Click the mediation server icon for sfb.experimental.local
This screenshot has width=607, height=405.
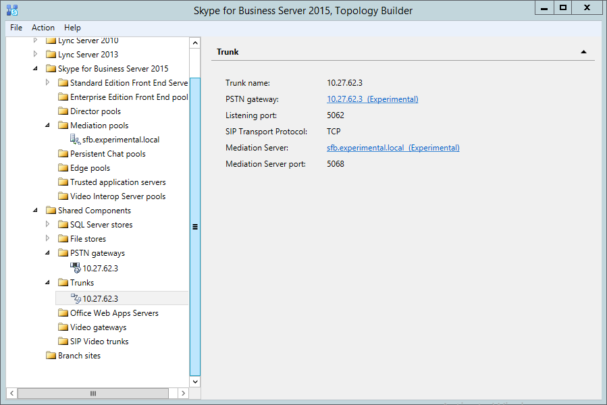[76, 140]
